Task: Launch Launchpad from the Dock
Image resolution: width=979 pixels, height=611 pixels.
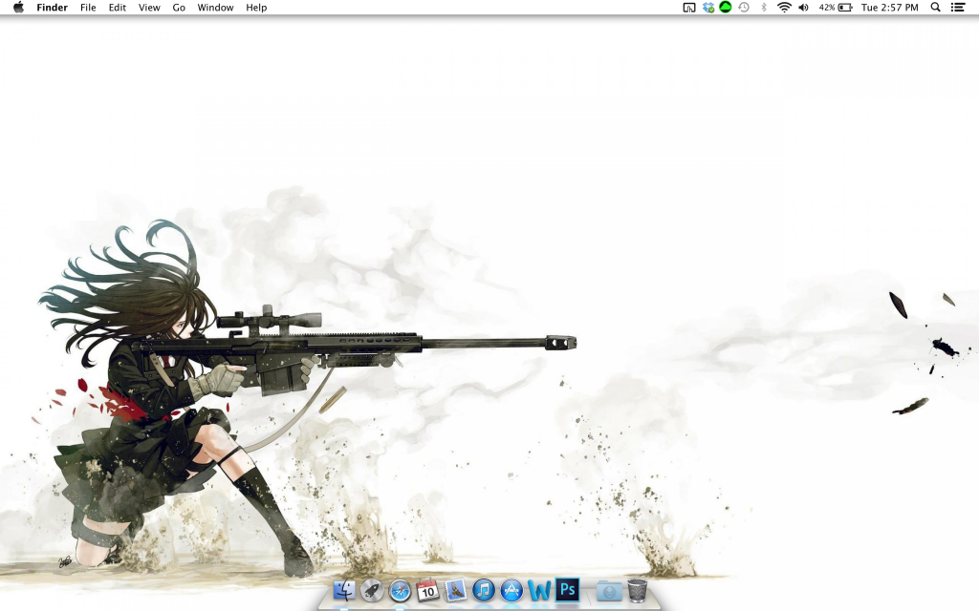Action: pyautogui.click(x=372, y=591)
